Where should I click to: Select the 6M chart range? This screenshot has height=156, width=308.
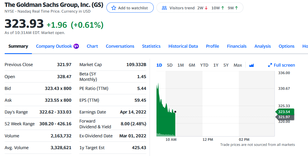pyautogui.click(x=192, y=65)
